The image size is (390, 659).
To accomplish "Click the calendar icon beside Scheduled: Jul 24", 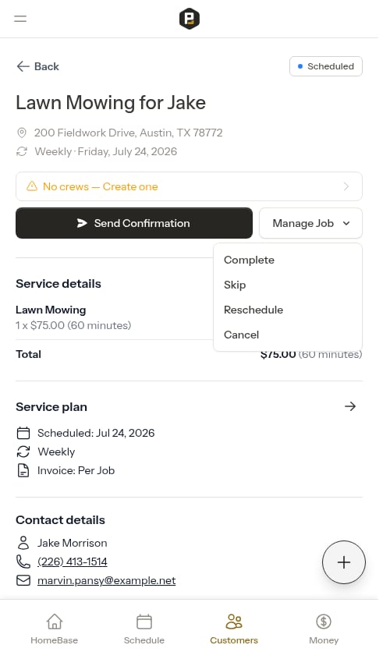I will click(x=23, y=433).
